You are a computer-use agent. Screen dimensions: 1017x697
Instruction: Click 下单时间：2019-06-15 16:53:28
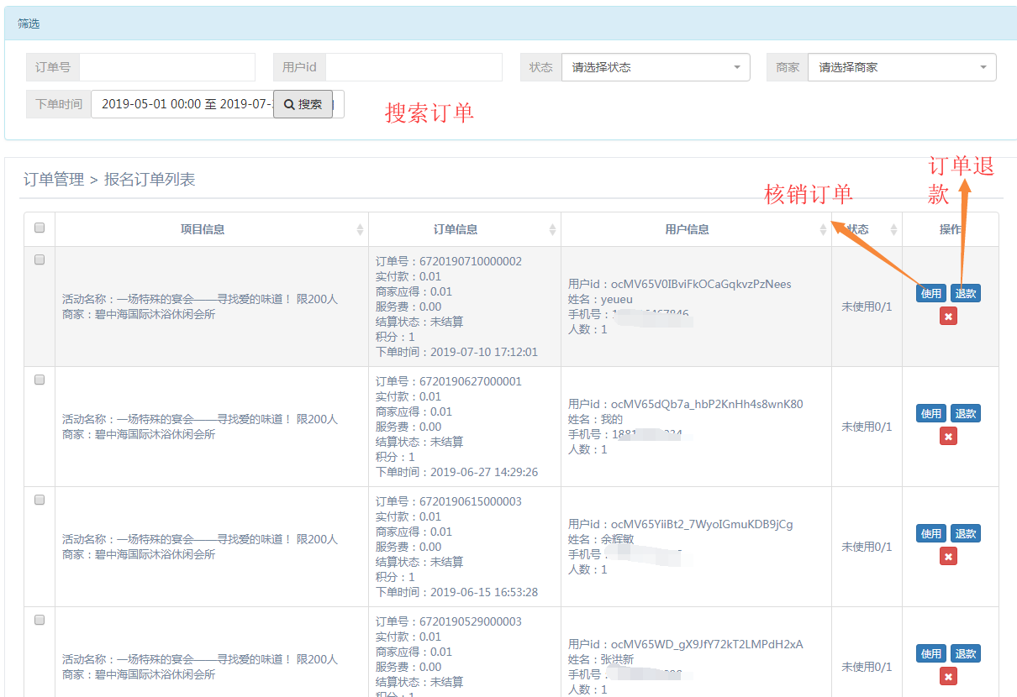pyautogui.click(x=456, y=592)
